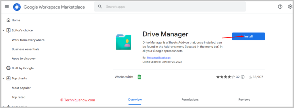Install the Drive Manager add-on

248,36
